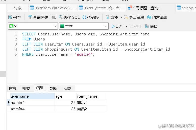Click the Text (文本) document icon
Viewport: 196px width, 130px height.
[108, 17]
